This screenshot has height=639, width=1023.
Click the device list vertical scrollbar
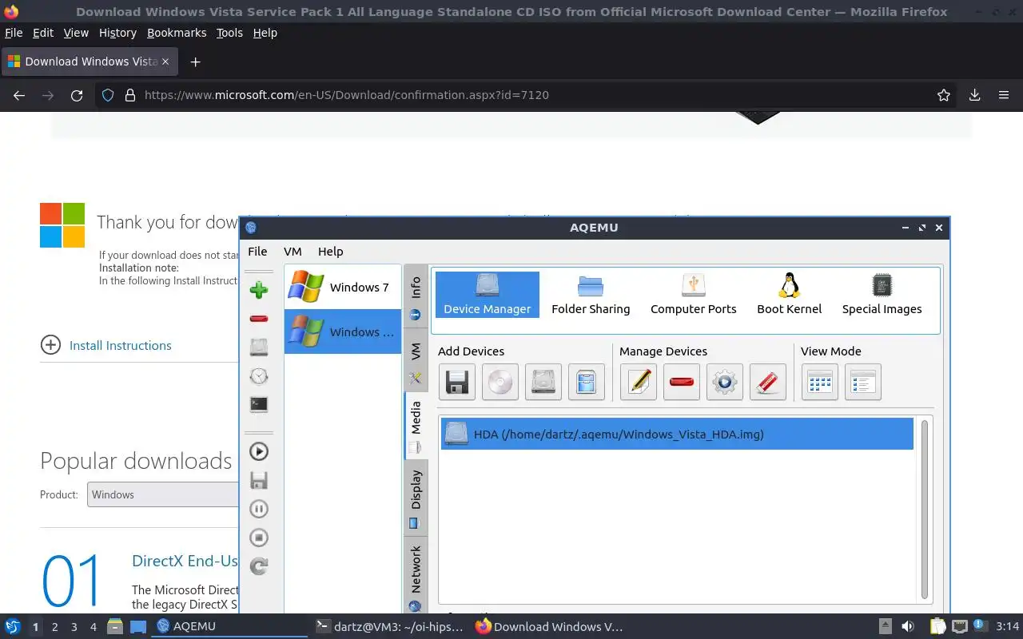925,509
